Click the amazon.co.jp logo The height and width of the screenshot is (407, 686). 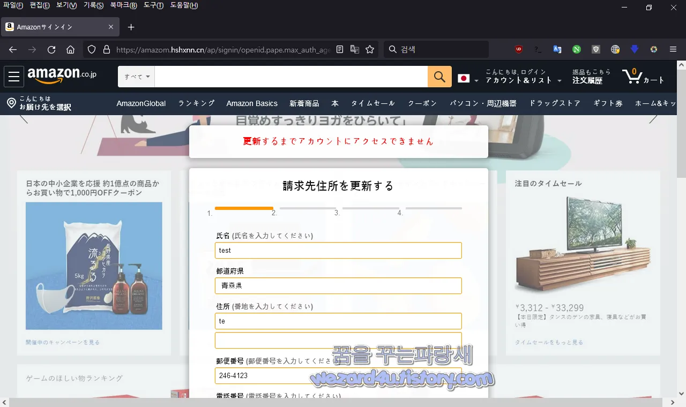tap(62, 76)
